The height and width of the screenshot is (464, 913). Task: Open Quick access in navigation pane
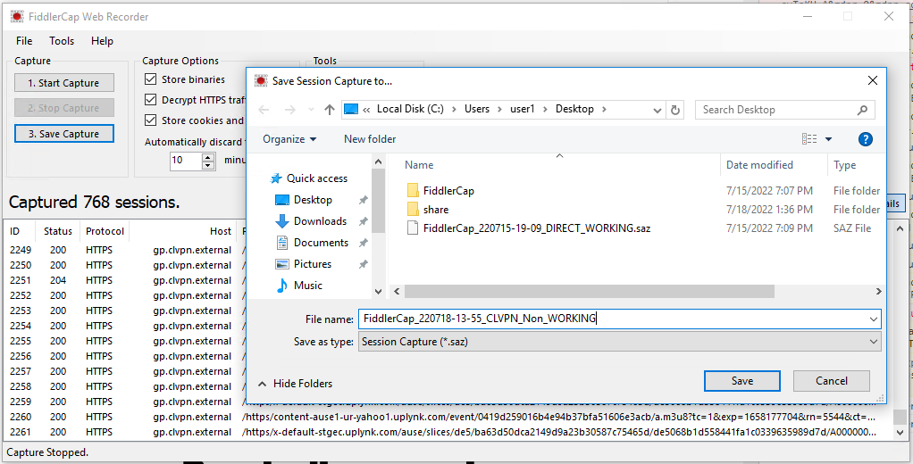tap(317, 178)
